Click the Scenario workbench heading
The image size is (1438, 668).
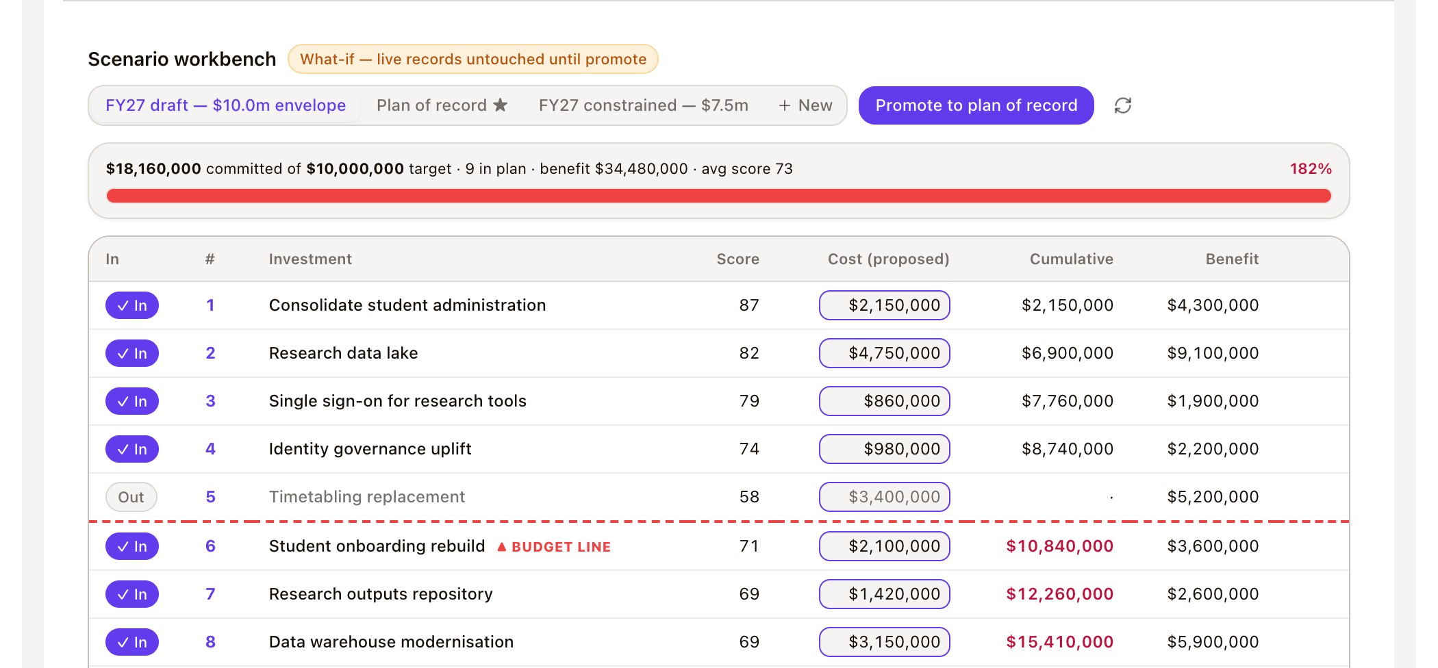click(182, 59)
